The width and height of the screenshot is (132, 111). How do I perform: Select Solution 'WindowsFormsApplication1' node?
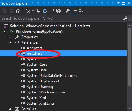point(50,26)
